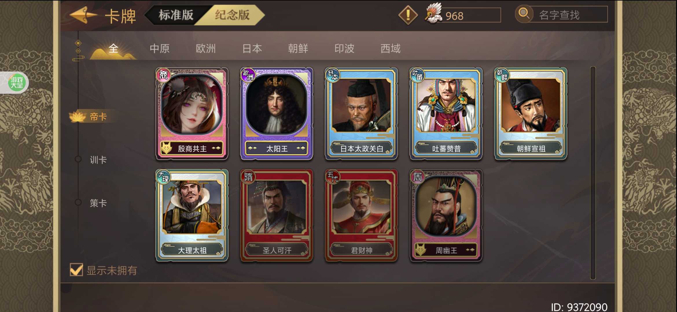Select the 训卡 category in sidebar
The height and width of the screenshot is (312, 677).
coord(98,160)
